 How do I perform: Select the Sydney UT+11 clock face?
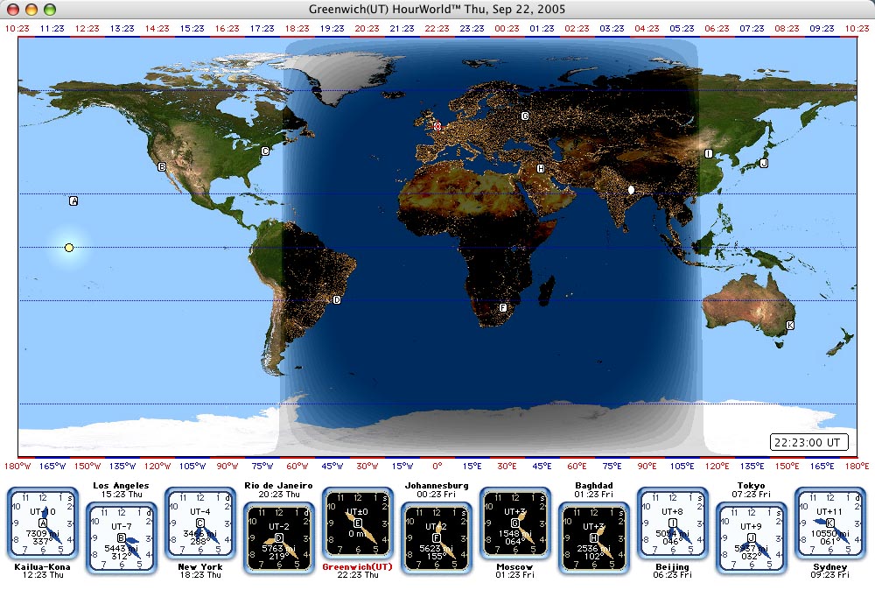(x=829, y=523)
